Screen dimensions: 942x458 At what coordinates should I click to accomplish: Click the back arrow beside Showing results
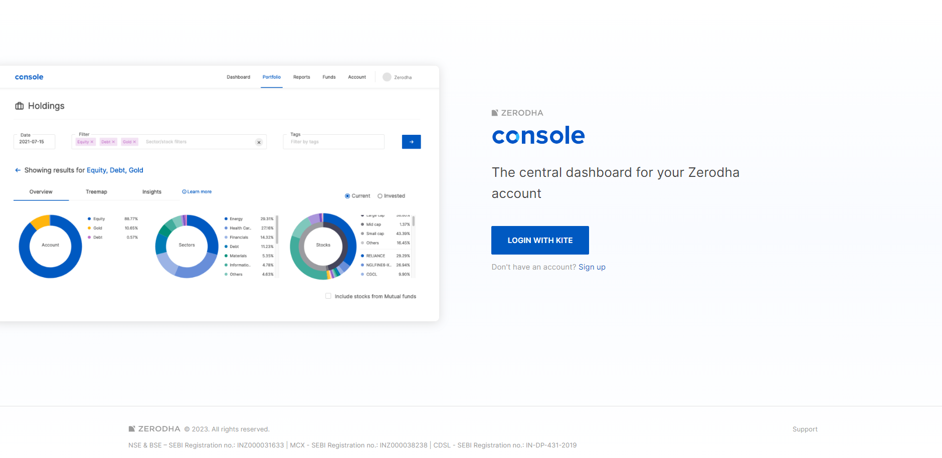pos(18,170)
